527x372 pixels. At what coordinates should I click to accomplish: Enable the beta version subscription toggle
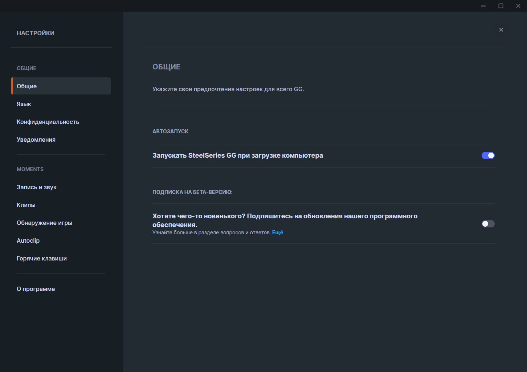click(x=488, y=224)
